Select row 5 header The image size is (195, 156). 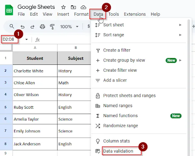click(6, 107)
